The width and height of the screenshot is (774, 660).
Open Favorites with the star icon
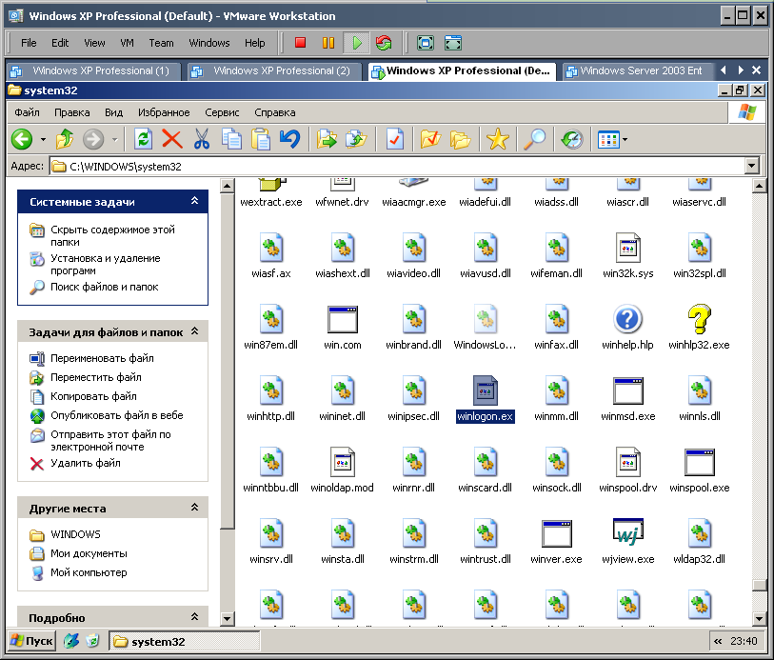click(x=498, y=139)
